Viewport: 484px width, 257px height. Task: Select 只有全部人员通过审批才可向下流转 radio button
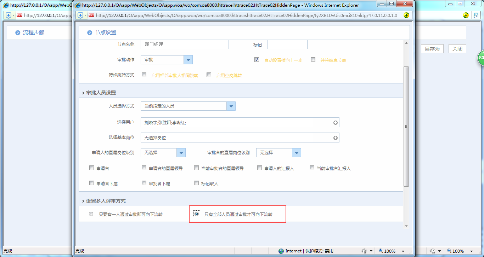point(196,214)
